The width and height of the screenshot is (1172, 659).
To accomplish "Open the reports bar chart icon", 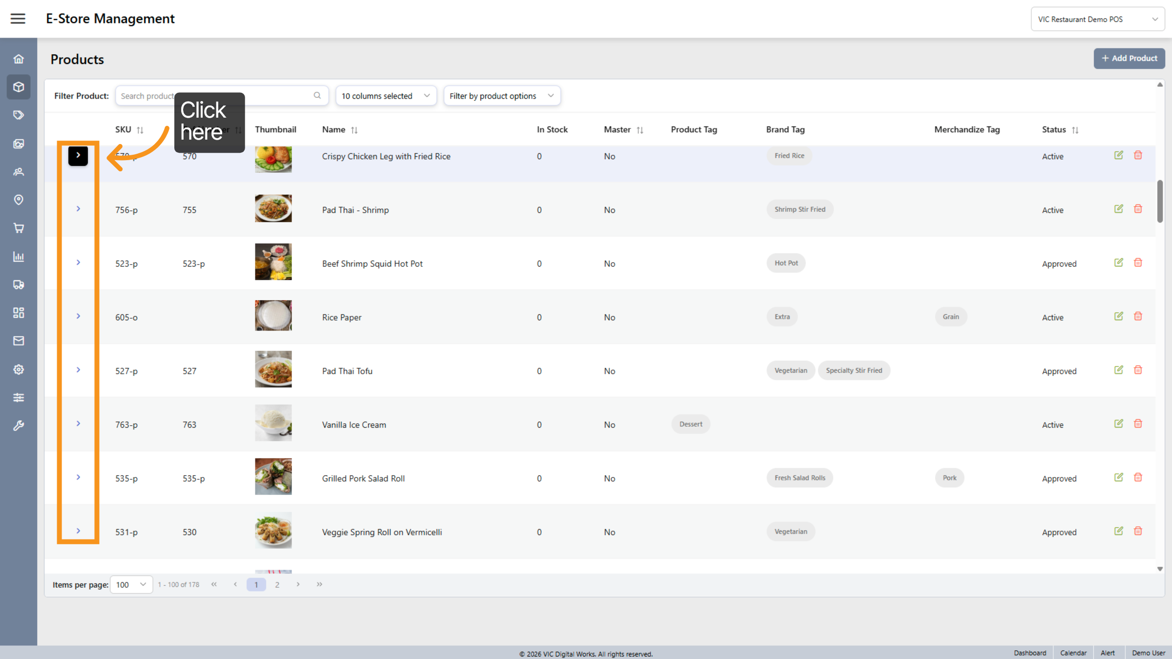I will pos(19,256).
